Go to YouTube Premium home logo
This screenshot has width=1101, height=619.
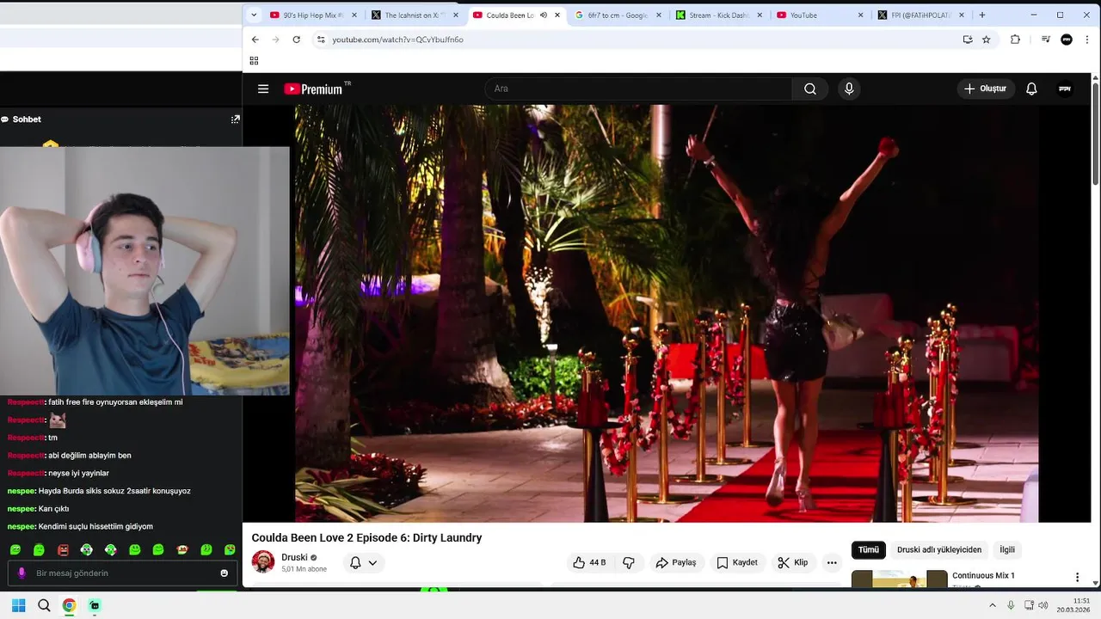317,89
